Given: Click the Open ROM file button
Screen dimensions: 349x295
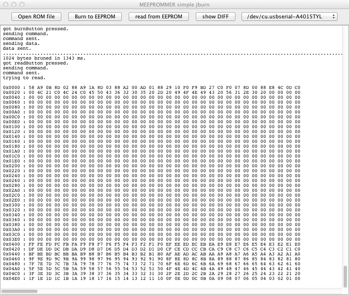Looking at the screenshot, I should [36, 17].
